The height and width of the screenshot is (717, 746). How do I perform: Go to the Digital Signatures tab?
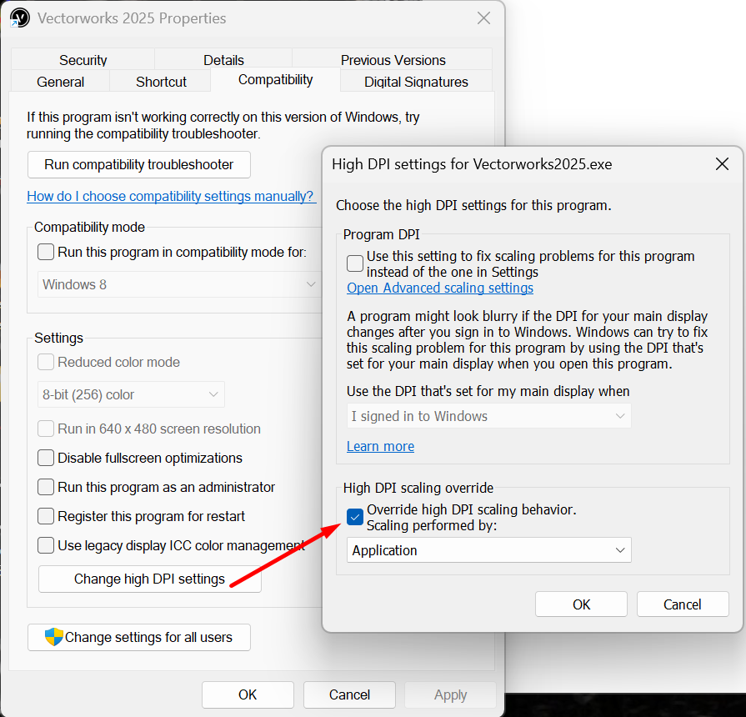(x=416, y=82)
